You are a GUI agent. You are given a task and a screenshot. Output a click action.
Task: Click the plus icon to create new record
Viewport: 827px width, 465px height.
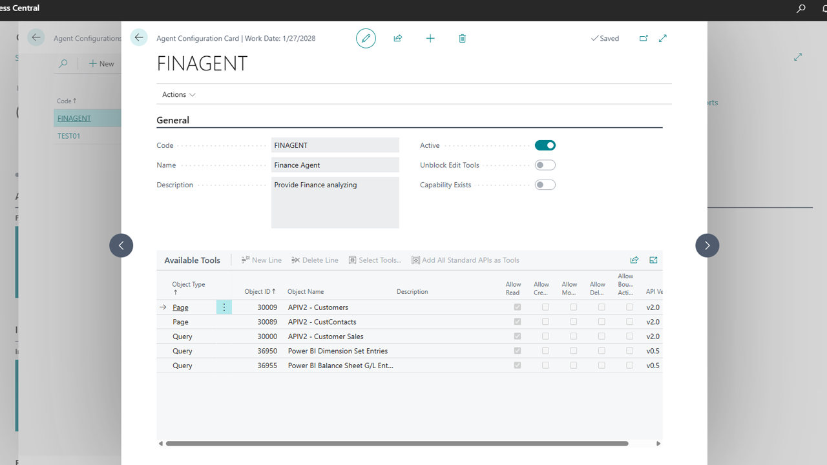430,38
